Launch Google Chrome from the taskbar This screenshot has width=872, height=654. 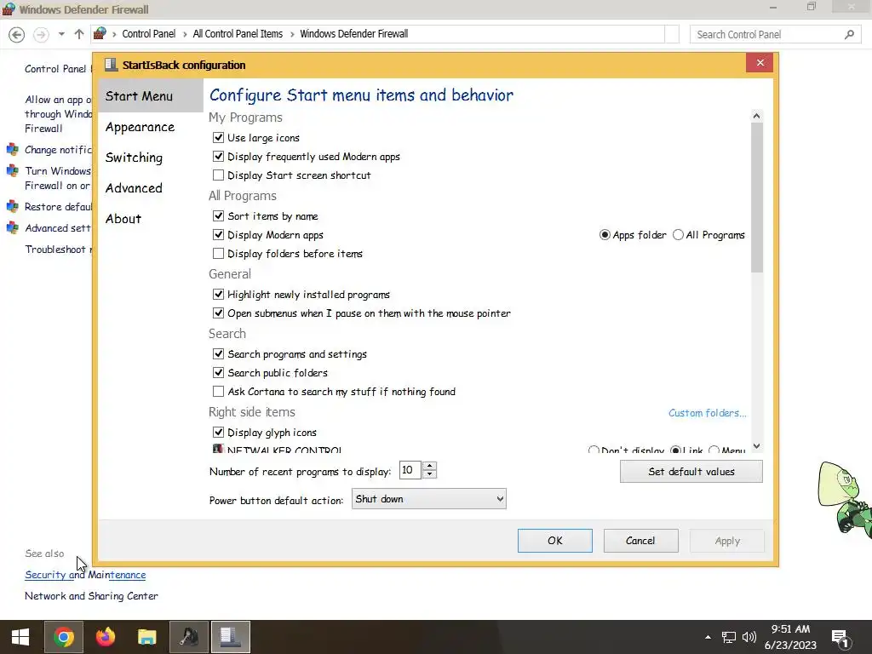click(x=64, y=637)
